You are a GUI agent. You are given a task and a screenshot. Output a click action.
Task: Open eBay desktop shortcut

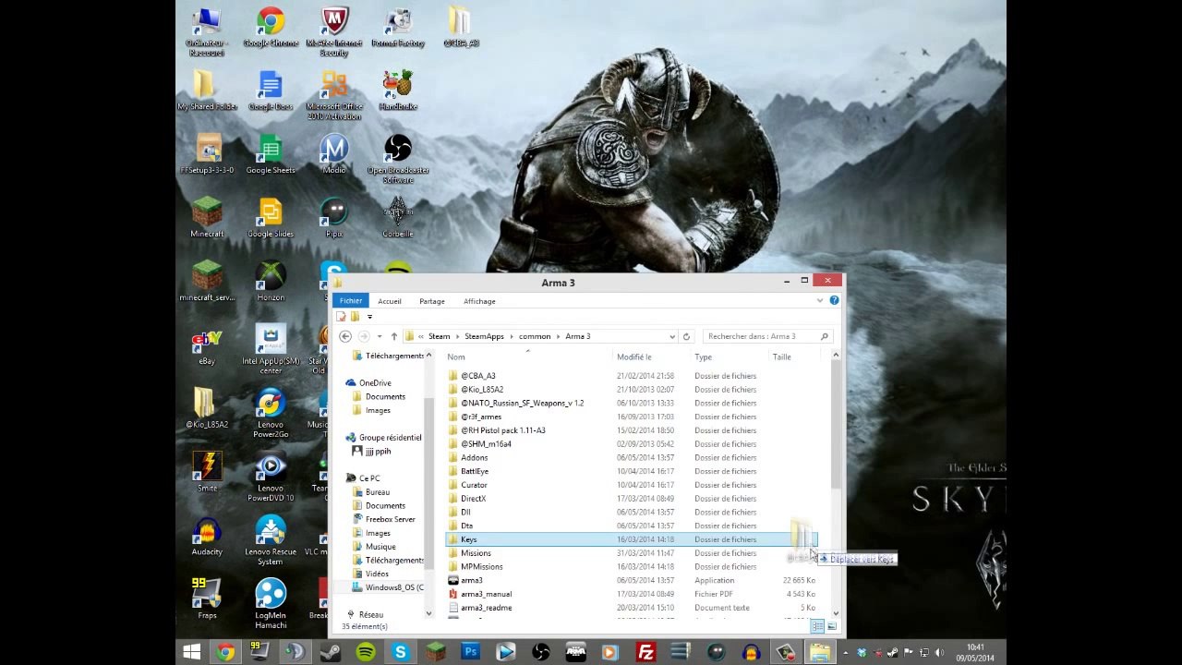pyautogui.click(x=207, y=345)
